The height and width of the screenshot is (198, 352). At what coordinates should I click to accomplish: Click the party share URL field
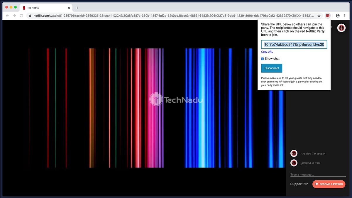point(294,45)
